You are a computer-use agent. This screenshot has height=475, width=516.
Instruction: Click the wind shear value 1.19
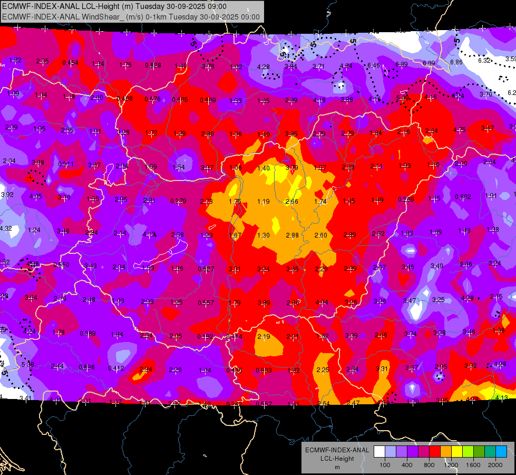(264, 202)
